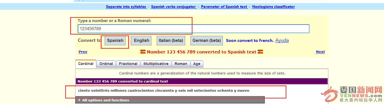Screen dimensions: 384x104
Task: Convert number to English
Action: (141, 41)
